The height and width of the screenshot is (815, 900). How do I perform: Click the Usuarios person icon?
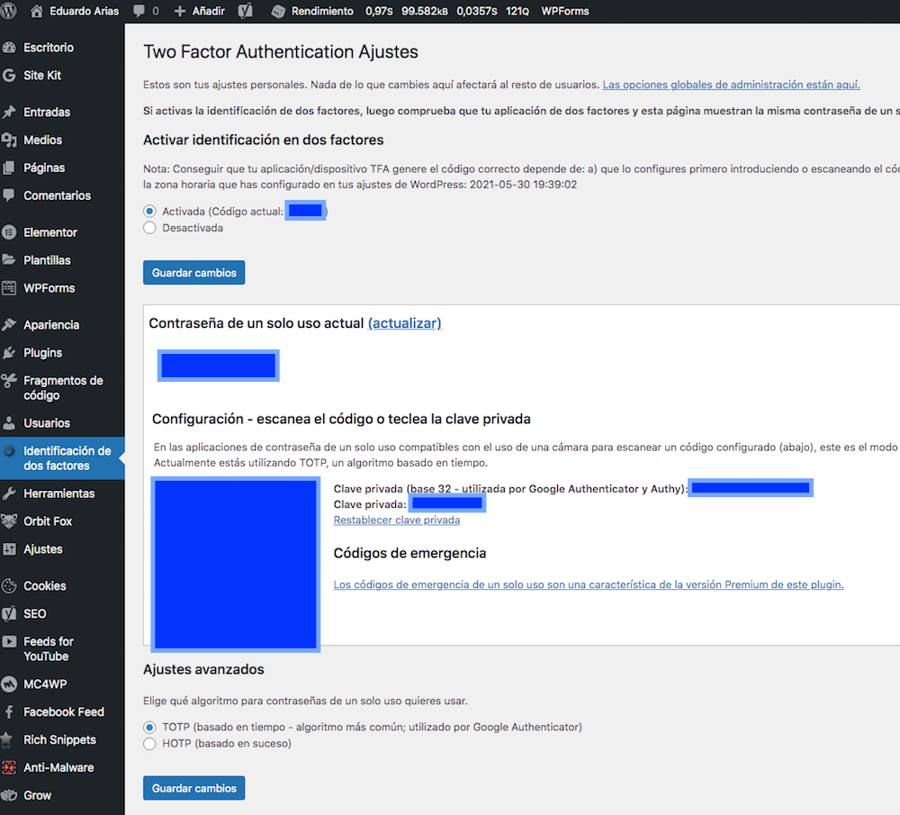point(9,423)
